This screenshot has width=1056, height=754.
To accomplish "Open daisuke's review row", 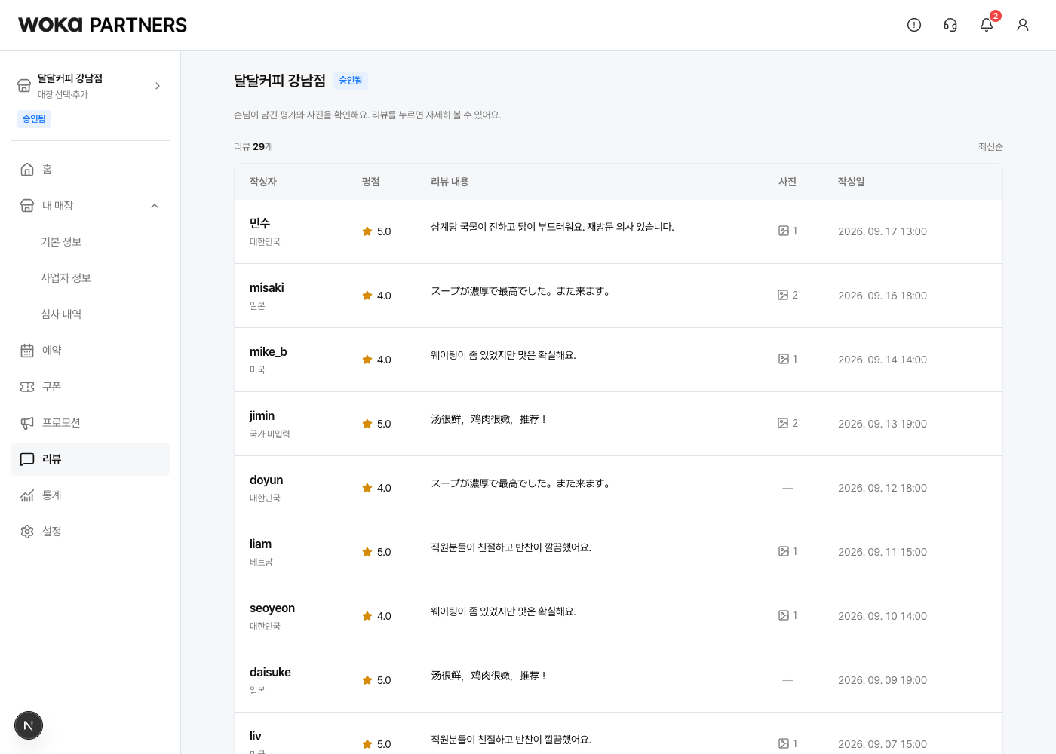I will tap(619, 680).
